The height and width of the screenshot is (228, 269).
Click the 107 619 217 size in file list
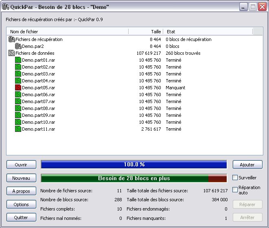tap(149, 53)
